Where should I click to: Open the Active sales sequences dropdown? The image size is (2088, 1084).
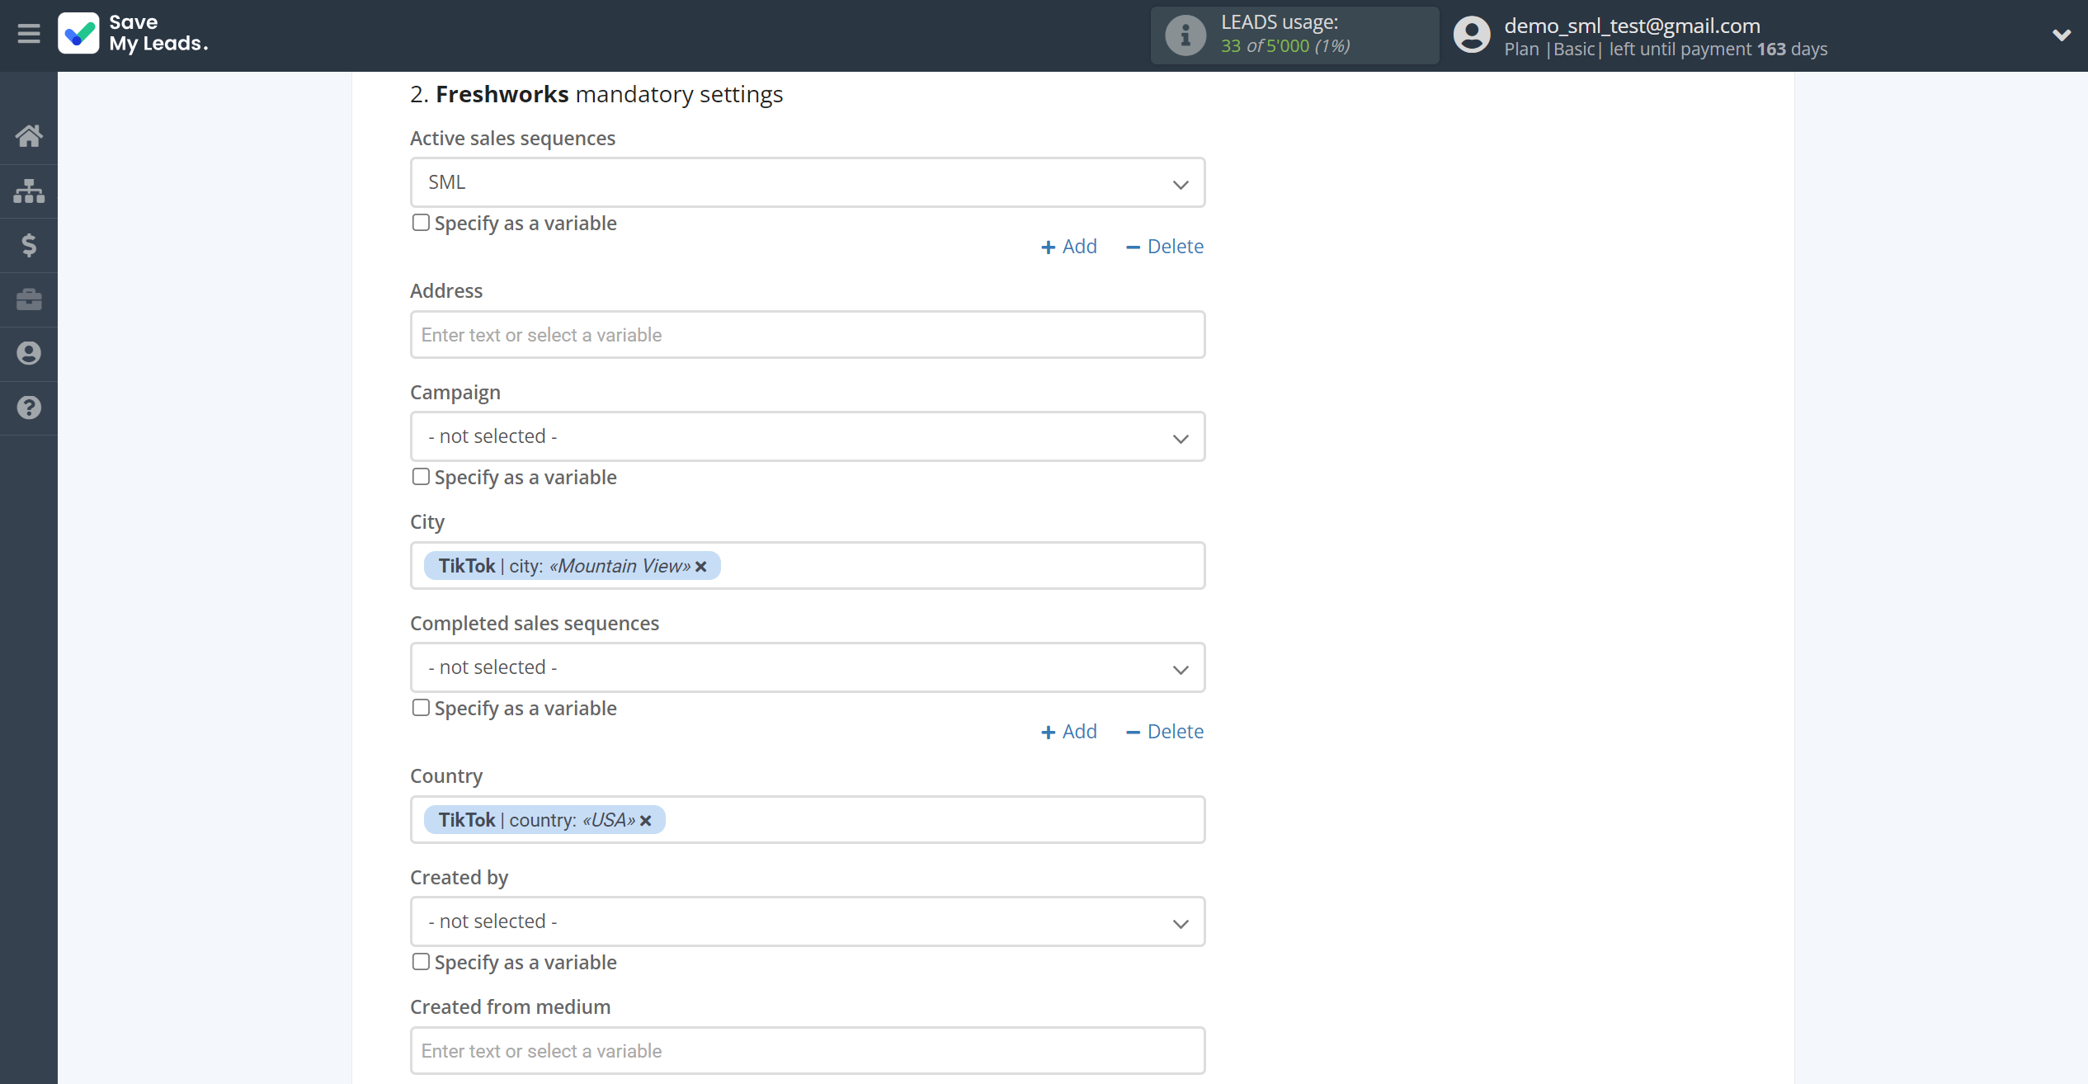point(808,182)
